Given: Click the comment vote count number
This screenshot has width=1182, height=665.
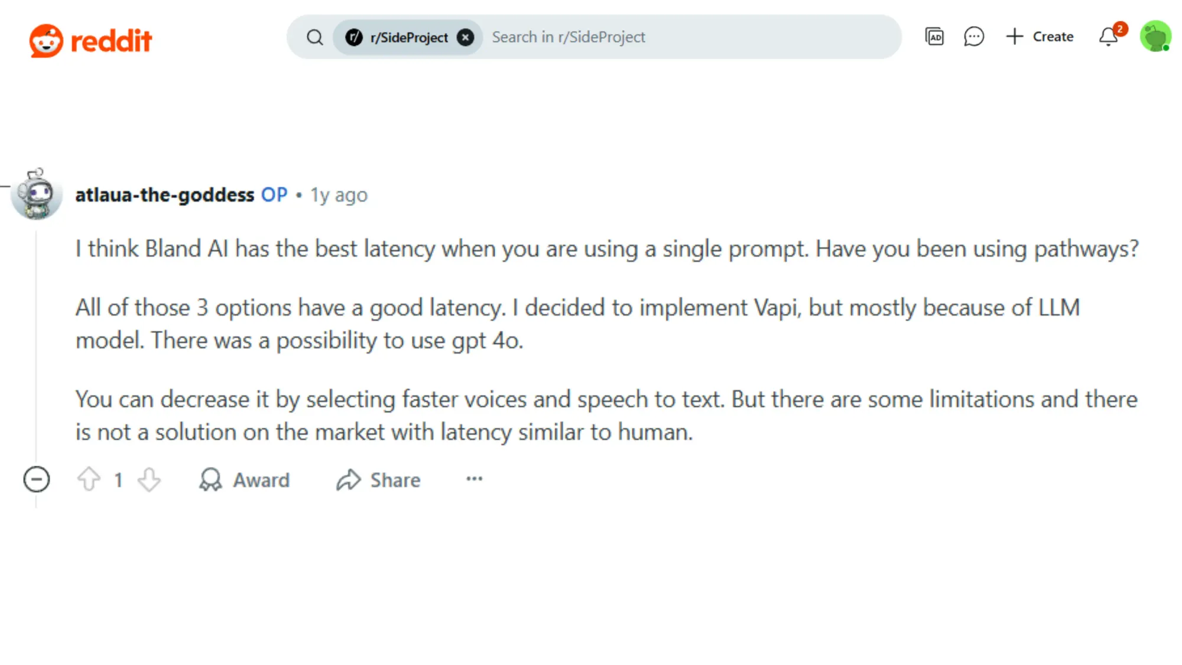Looking at the screenshot, I should coord(119,480).
